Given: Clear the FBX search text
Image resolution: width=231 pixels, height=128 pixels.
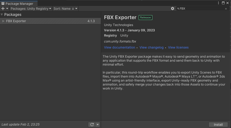Looking at the screenshot, I should 226,9.
